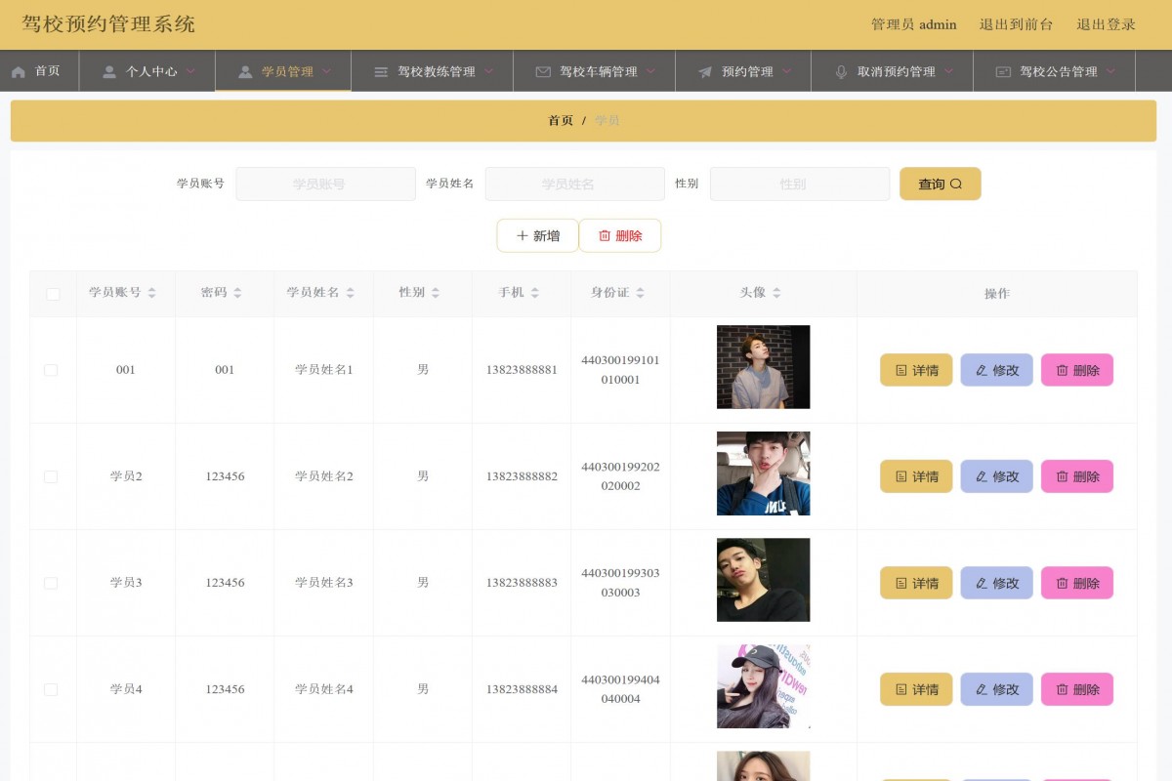Click the person icon on 个人中心
The height and width of the screenshot is (781, 1172).
107,70
